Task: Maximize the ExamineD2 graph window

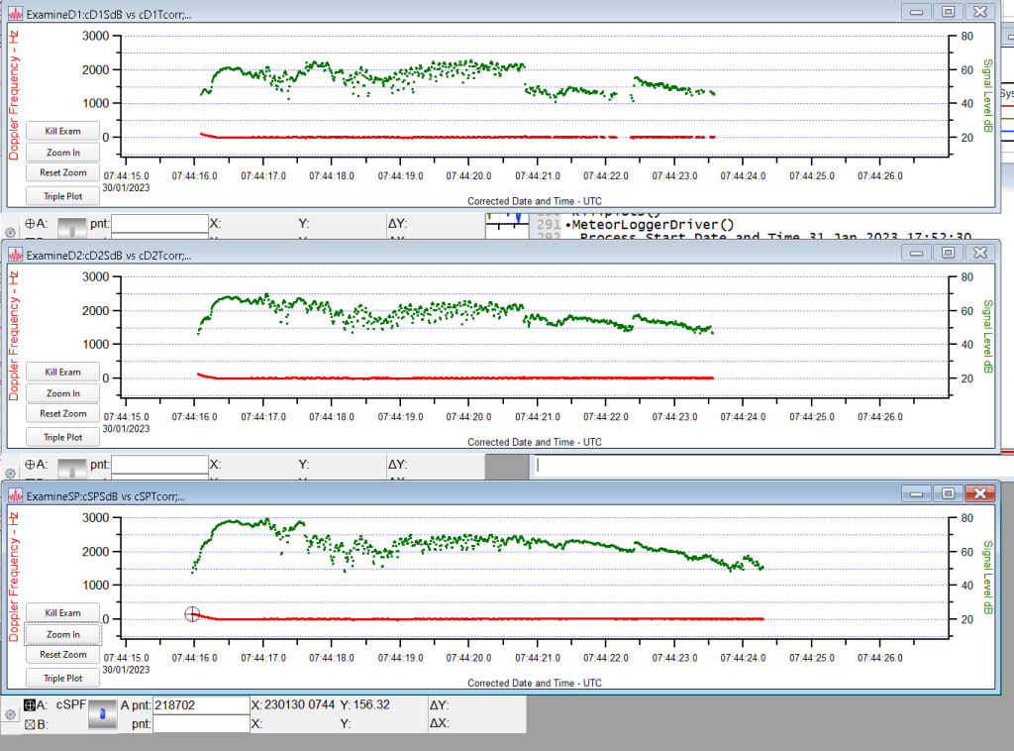Action: (948, 253)
